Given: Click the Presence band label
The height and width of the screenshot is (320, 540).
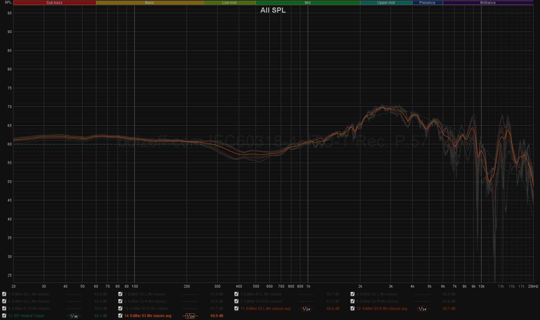Looking at the screenshot, I should (427, 2).
